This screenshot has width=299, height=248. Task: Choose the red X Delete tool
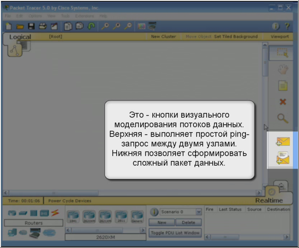click(283, 102)
